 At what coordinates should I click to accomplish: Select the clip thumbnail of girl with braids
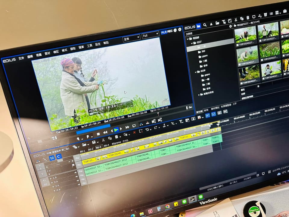[271, 69]
